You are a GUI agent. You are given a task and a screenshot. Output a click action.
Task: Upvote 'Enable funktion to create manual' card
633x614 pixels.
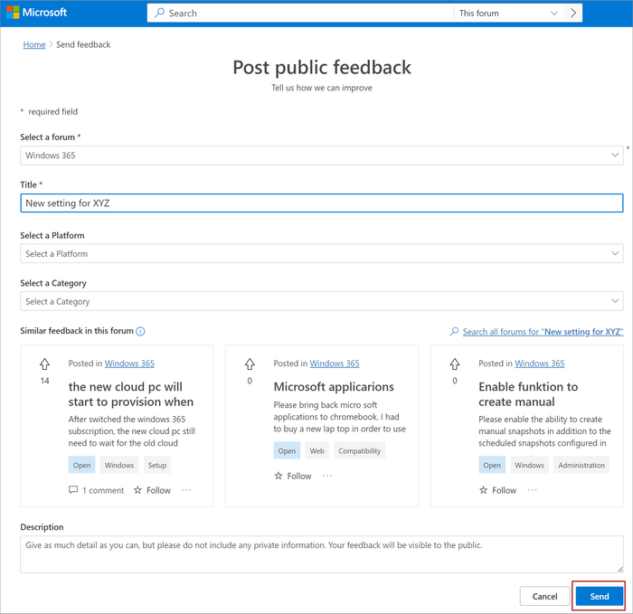pyautogui.click(x=455, y=364)
